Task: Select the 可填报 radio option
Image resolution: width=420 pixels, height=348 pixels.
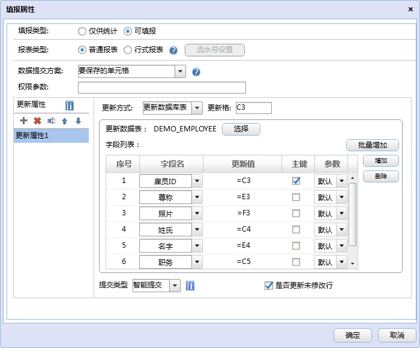Action: (128, 31)
